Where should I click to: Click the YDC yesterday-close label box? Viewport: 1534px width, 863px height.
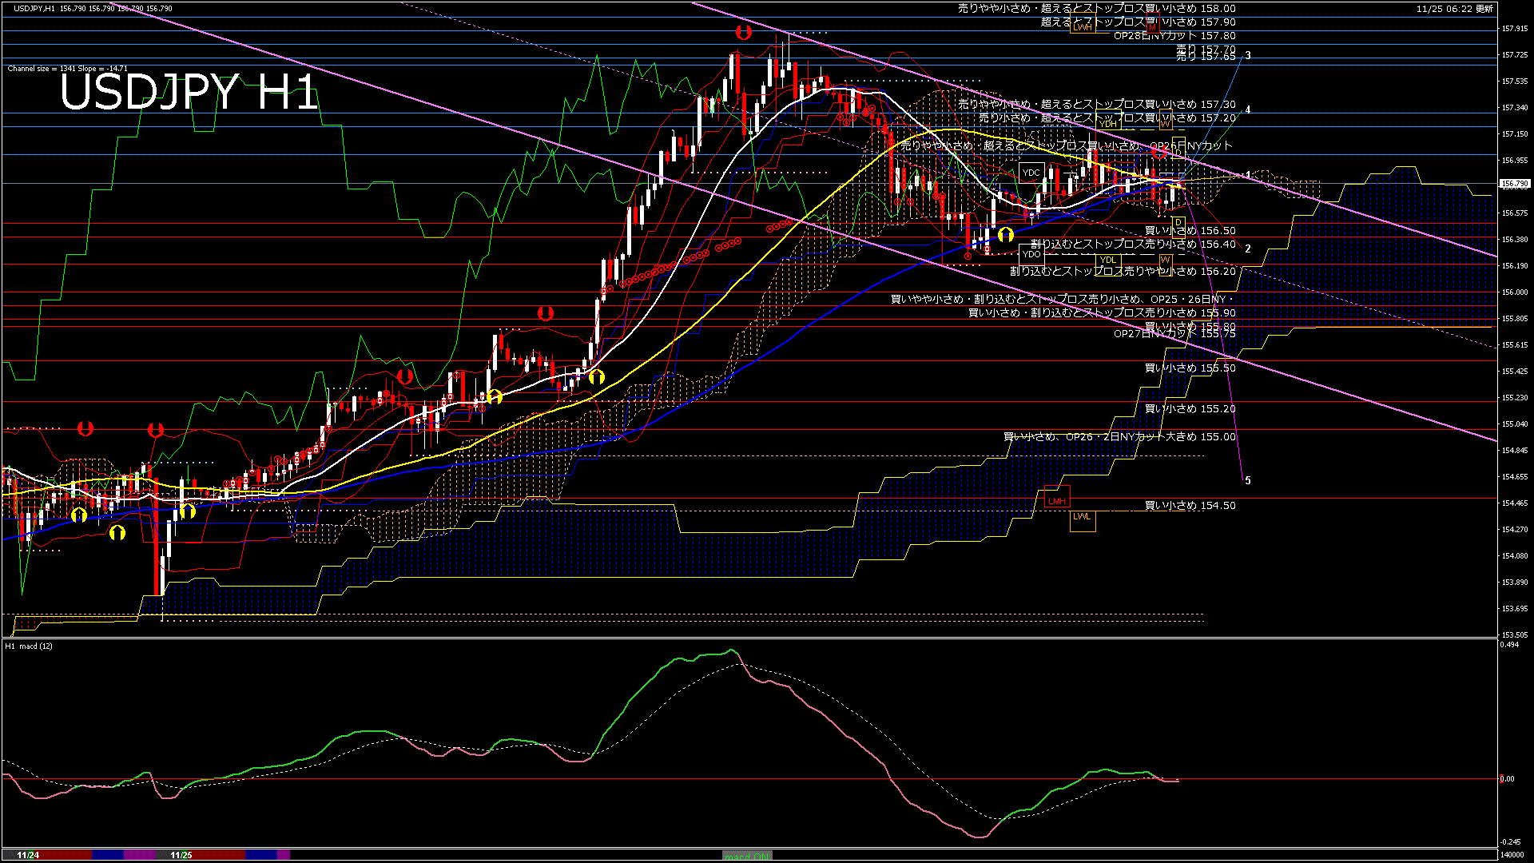(1031, 172)
